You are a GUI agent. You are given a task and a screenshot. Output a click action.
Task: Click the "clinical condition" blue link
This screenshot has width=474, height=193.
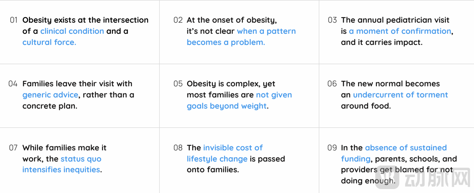pos(72,31)
